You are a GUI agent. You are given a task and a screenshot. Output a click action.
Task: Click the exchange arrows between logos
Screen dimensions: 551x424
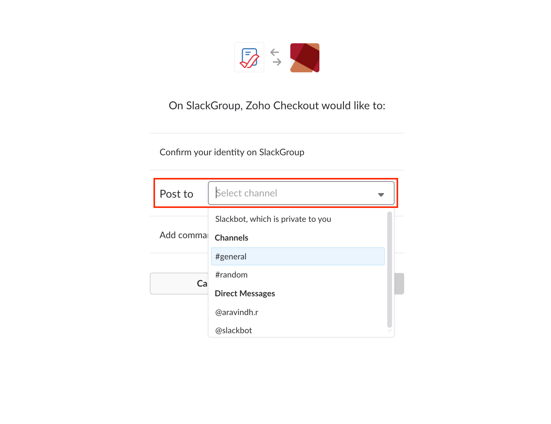276,57
